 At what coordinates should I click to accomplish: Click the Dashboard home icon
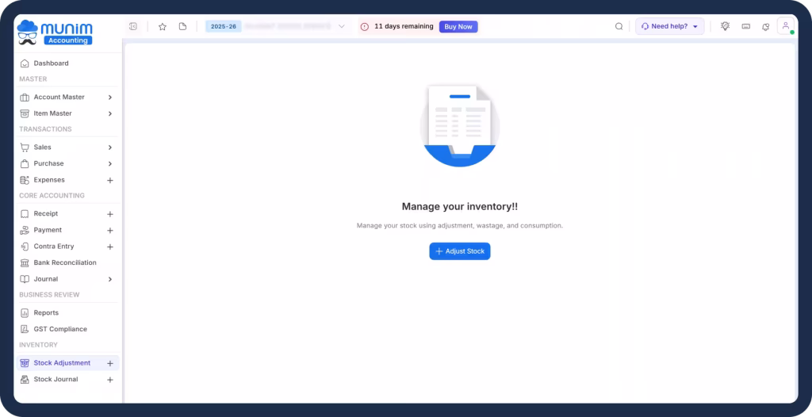(25, 63)
